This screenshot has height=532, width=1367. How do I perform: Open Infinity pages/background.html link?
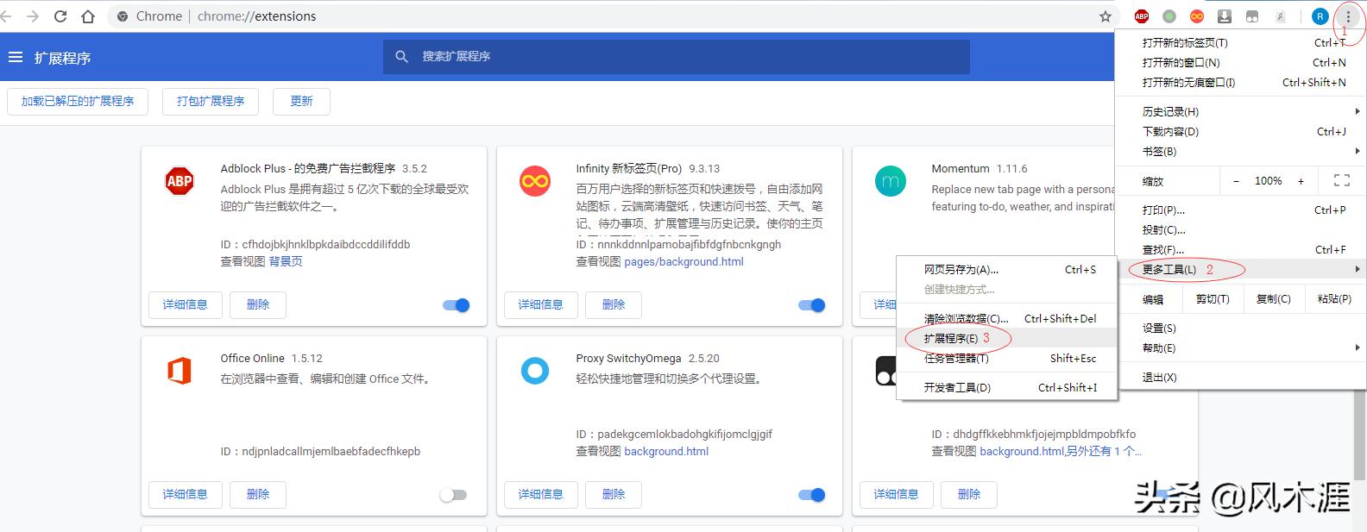coord(683,261)
